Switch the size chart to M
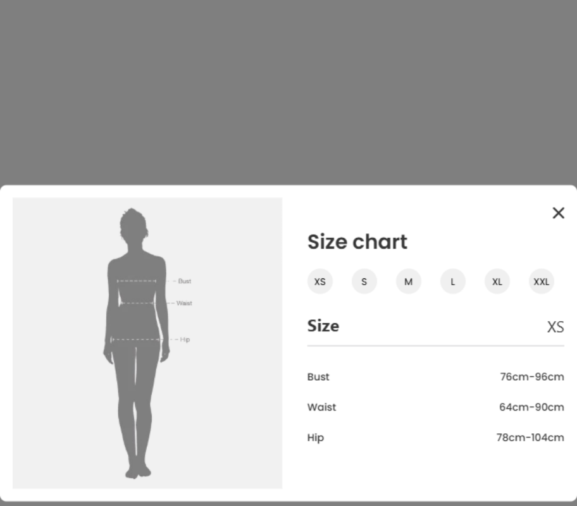 [409, 281]
